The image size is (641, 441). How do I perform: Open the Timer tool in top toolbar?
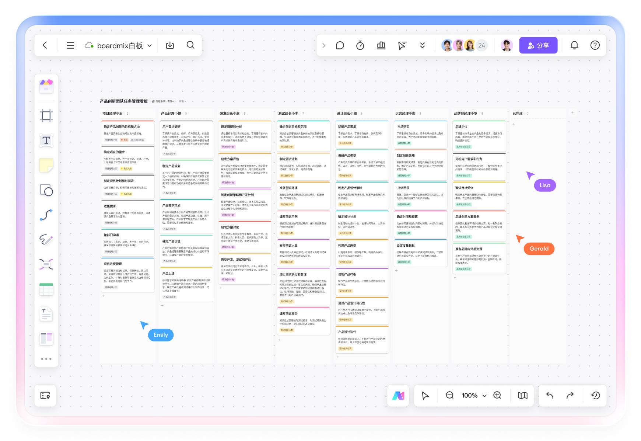click(360, 45)
